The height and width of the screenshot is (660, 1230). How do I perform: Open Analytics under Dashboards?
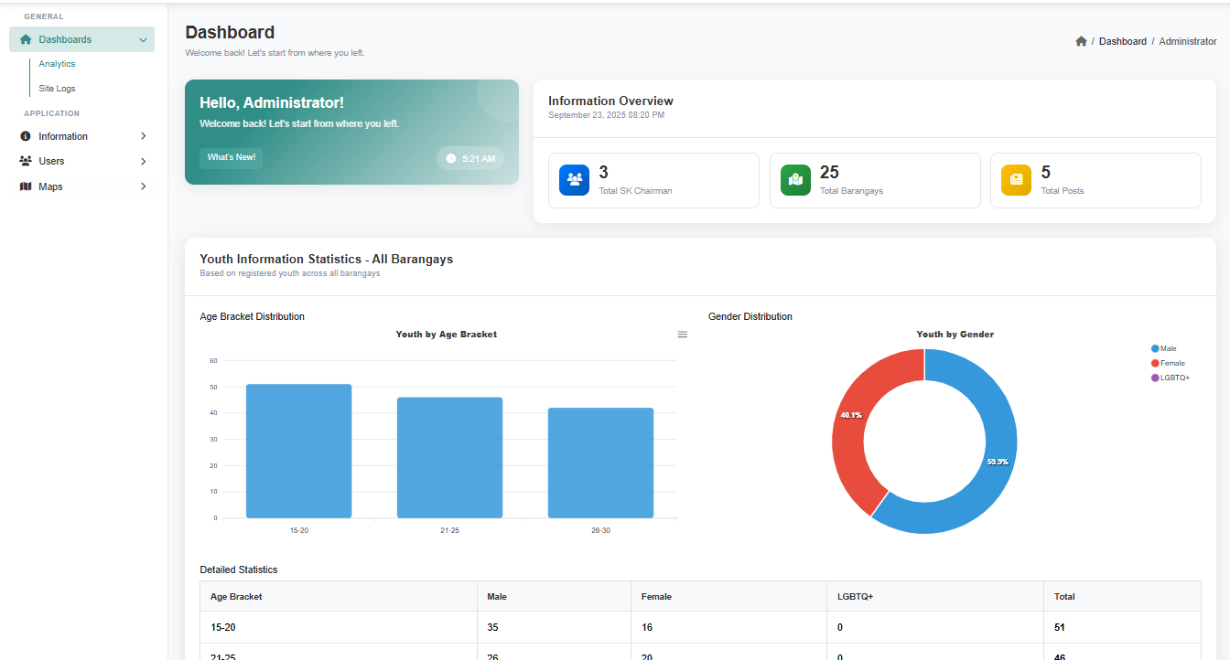click(57, 64)
